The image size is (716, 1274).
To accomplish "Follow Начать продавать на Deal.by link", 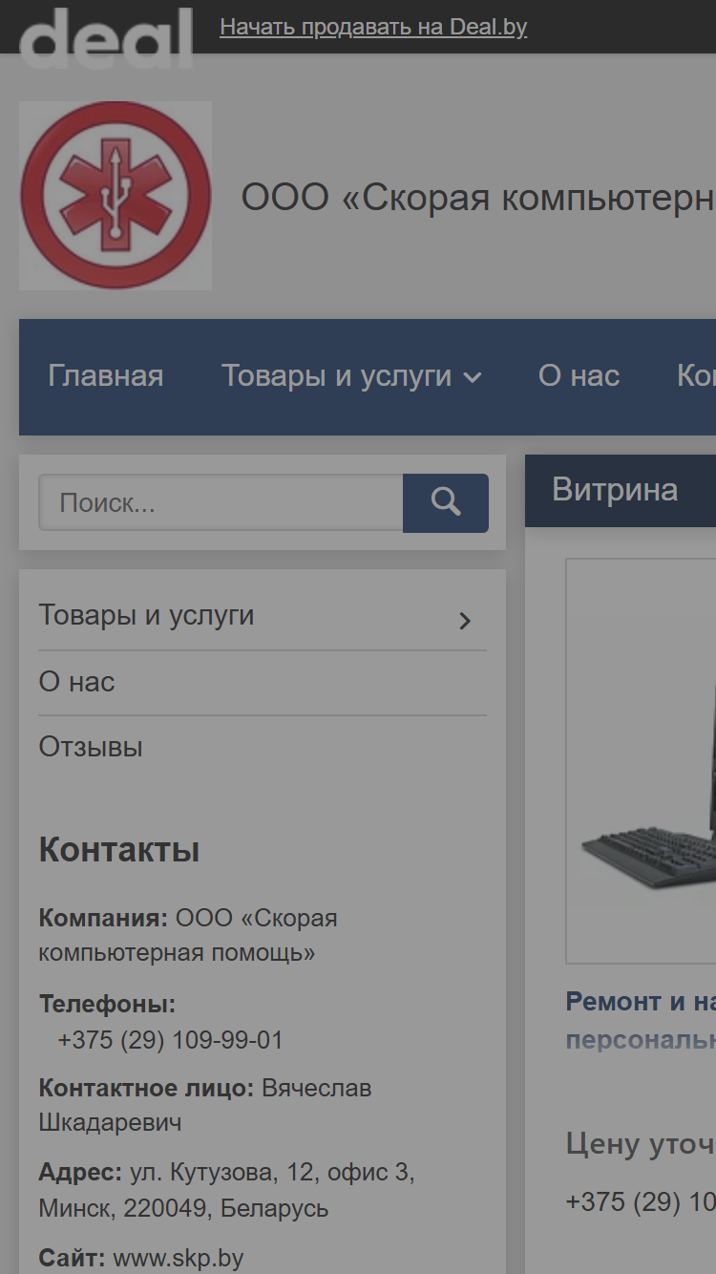I will 373,27.
